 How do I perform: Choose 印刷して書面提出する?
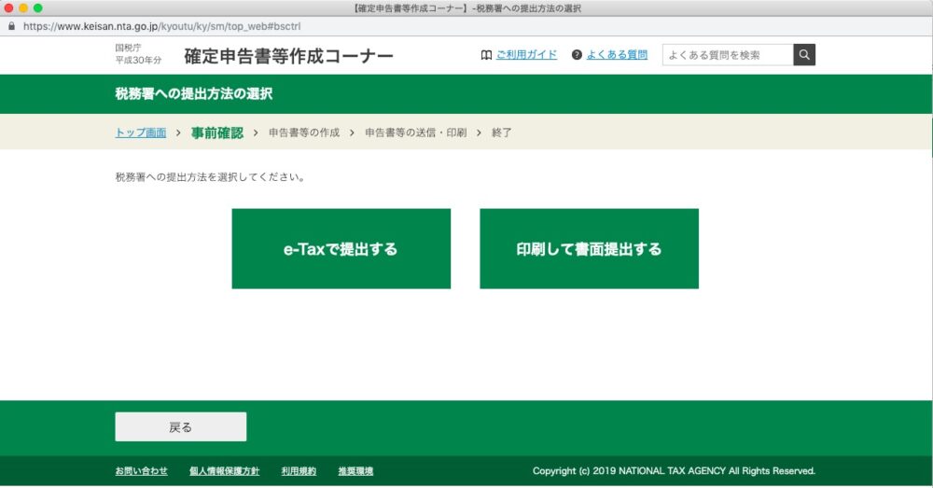pos(589,249)
